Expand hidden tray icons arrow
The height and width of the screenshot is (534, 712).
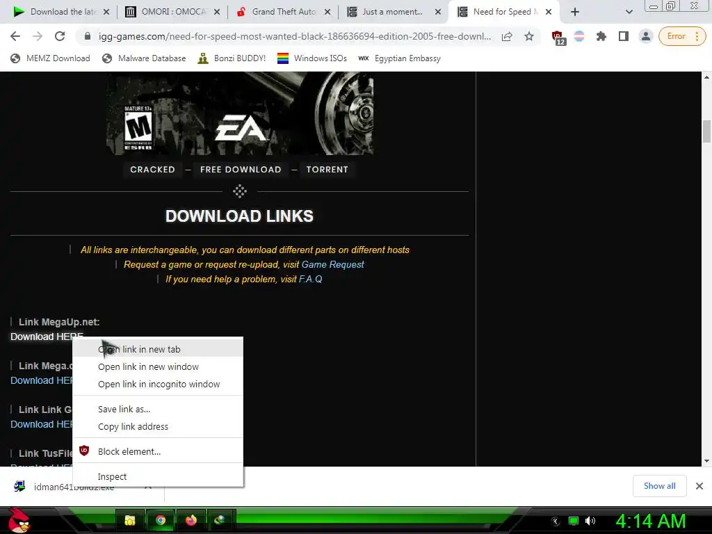click(x=556, y=521)
